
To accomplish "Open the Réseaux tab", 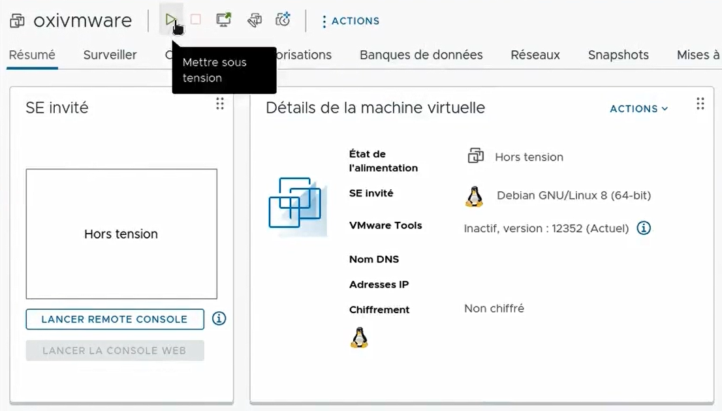I will 535,55.
